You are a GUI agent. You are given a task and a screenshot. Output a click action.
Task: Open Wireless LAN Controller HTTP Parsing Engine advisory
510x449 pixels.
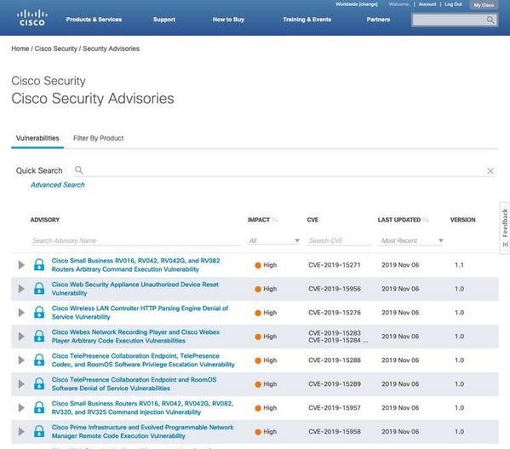click(140, 313)
